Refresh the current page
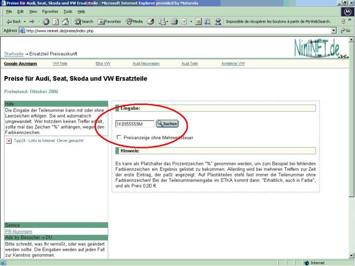The image size is (355, 266). click(x=56, y=22)
